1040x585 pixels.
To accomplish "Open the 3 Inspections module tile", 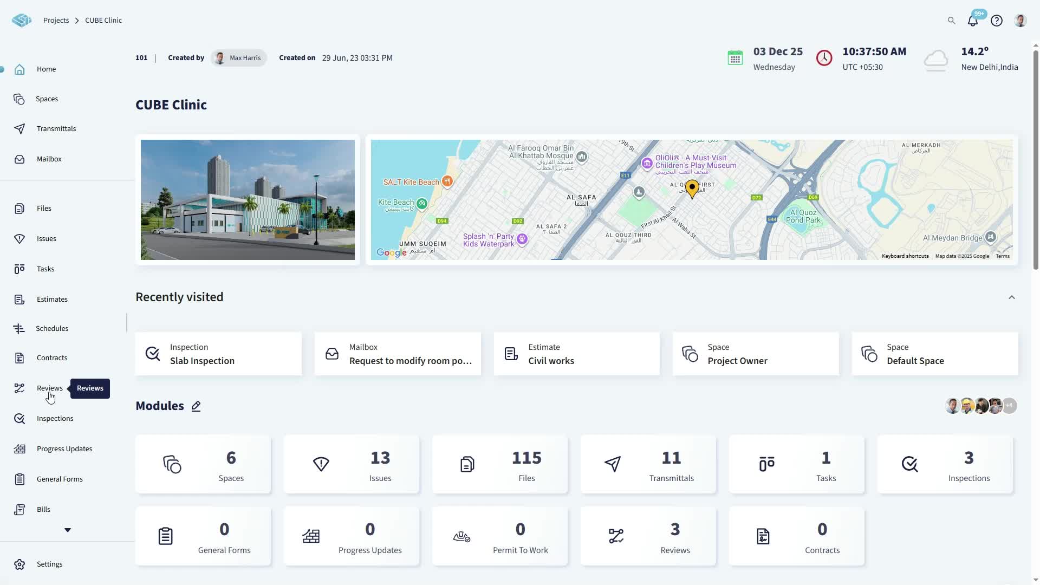I will pos(945,465).
